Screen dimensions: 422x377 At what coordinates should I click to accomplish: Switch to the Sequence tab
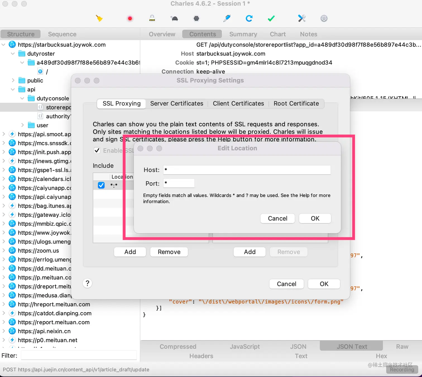(62, 34)
